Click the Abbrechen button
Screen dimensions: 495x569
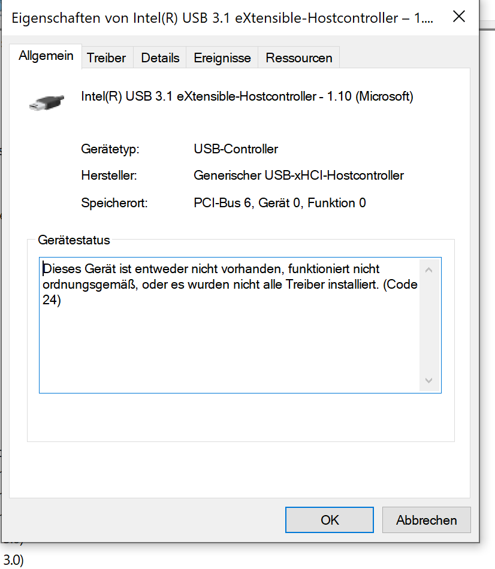tap(426, 520)
